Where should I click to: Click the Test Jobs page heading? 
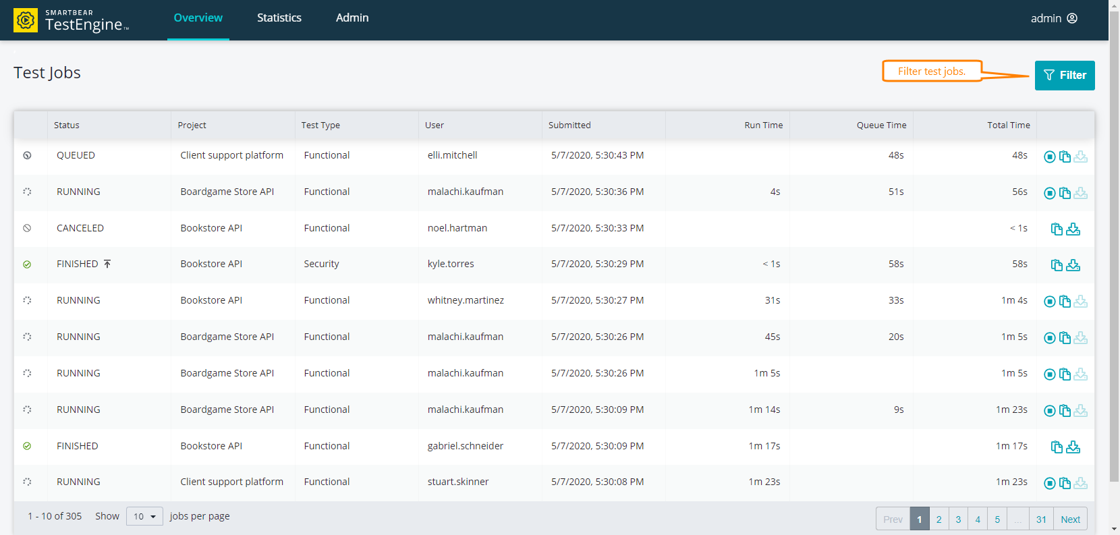click(x=47, y=72)
